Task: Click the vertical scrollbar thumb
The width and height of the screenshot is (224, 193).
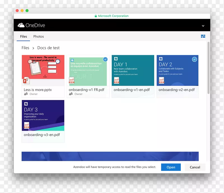Action: [208, 68]
